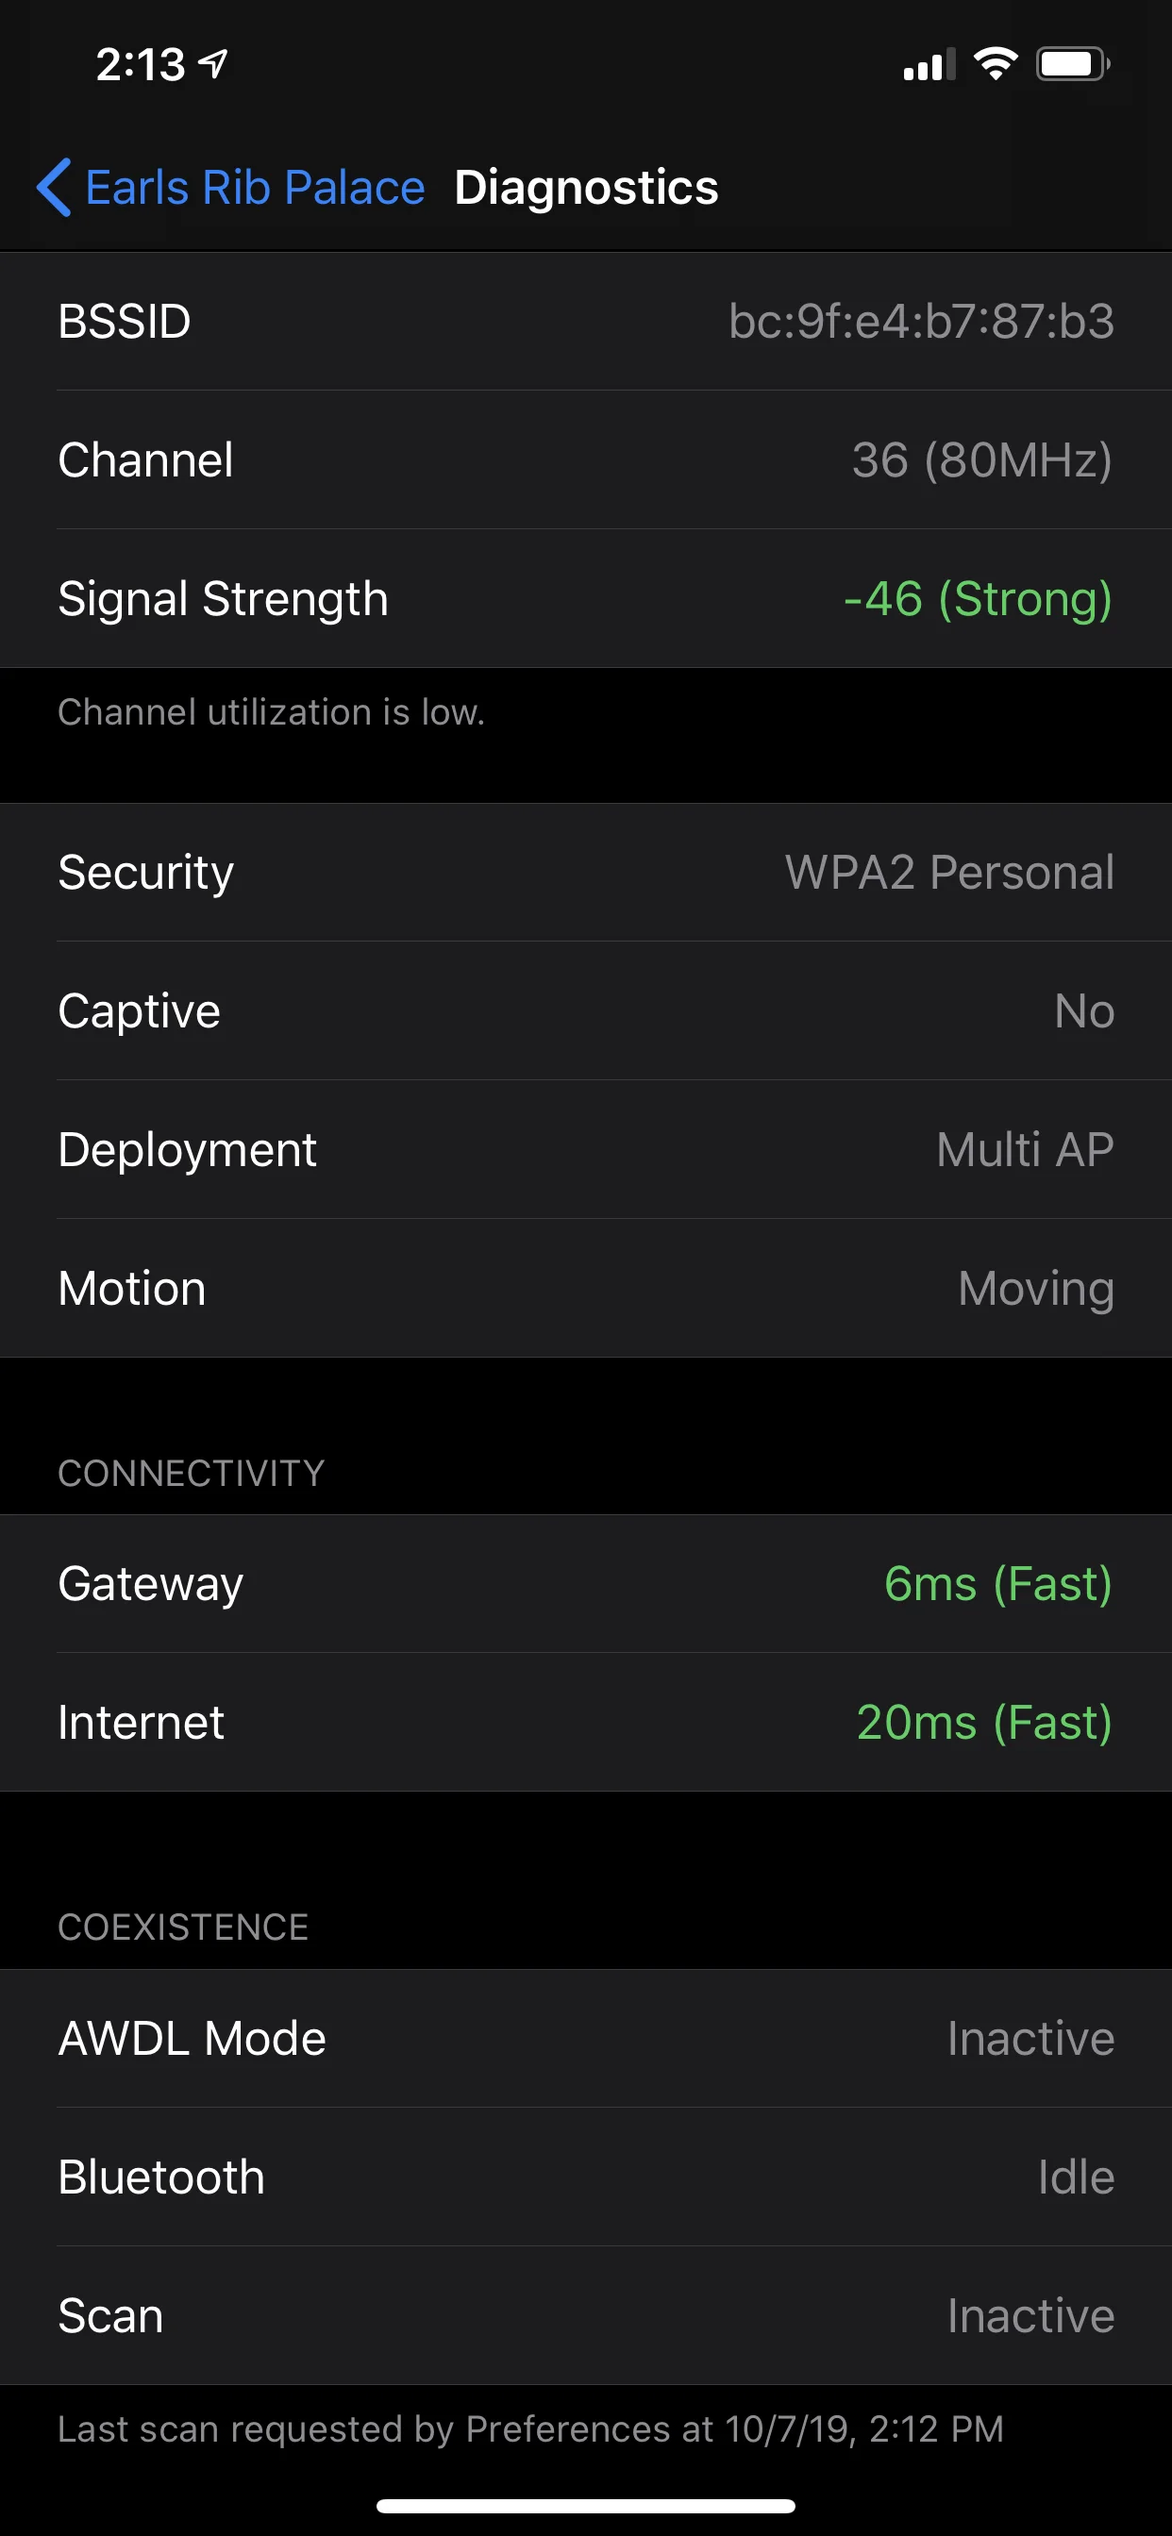Tap the location arrow icon near the clock
This screenshot has width=1172, height=2536.
pos(213,64)
